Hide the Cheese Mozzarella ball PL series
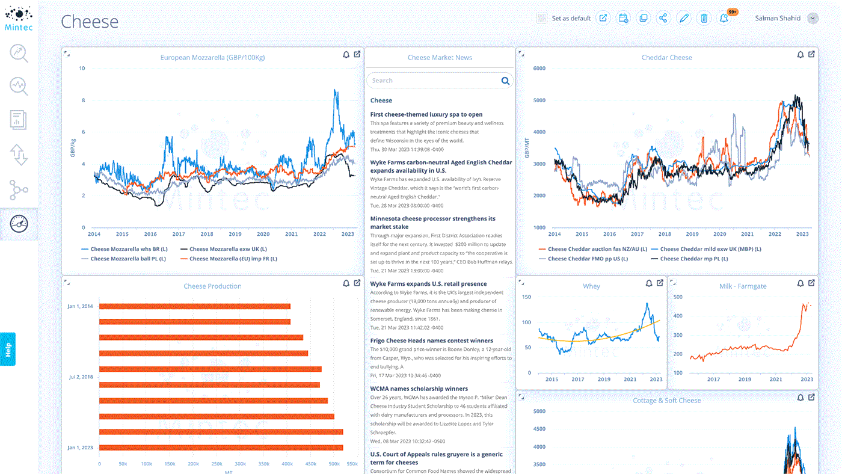Screen dimensions: 842x474 click(128, 258)
